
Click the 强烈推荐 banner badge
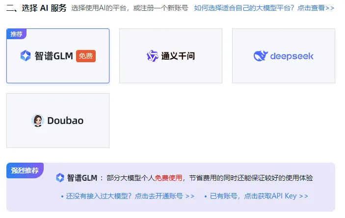tap(25, 170)
